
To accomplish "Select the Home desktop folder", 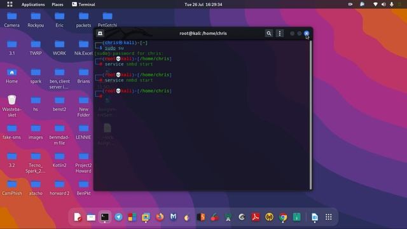I will [11, 76].
